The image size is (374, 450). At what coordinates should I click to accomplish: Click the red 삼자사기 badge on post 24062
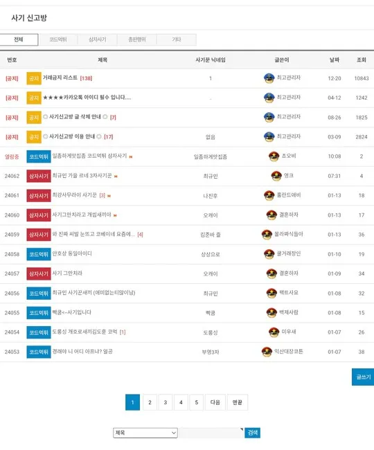39,176
